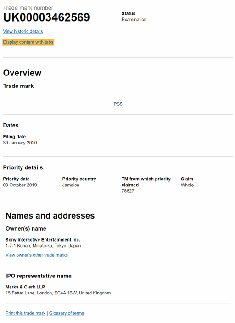Open View owner's other trade marks

click(x=37, y=255)
